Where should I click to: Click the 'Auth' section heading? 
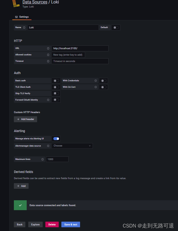click(x=17, y=73)
